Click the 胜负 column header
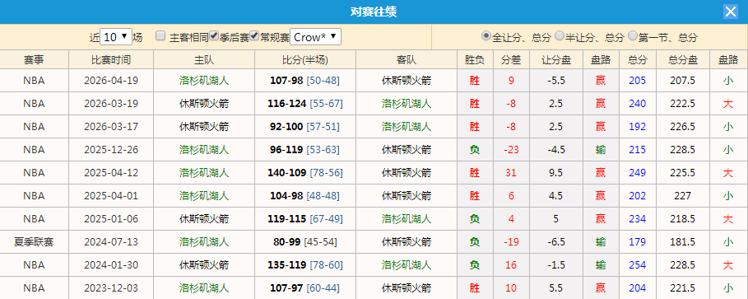Image resolution: width=748 pixels, height=299 pixels. [x=474, y=59]
